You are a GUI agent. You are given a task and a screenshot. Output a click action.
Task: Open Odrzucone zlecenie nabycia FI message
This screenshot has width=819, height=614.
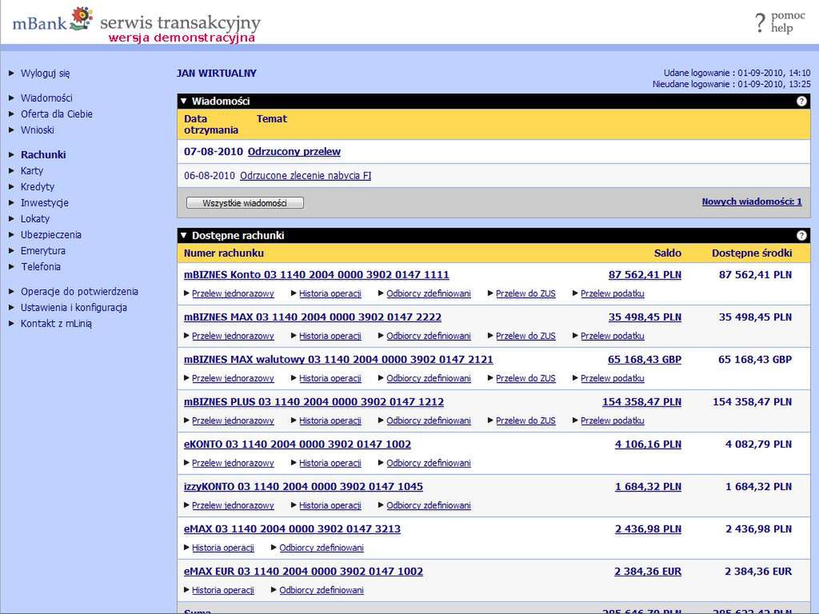coord(306,175)
